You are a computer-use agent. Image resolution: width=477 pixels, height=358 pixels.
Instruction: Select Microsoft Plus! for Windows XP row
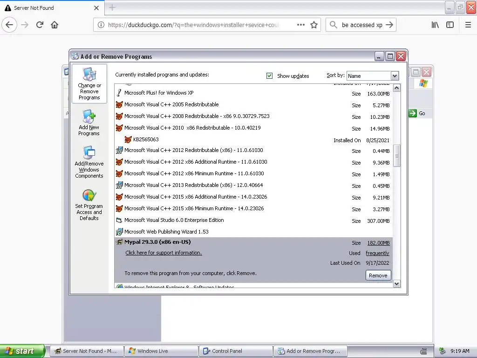tap(253, 93)
